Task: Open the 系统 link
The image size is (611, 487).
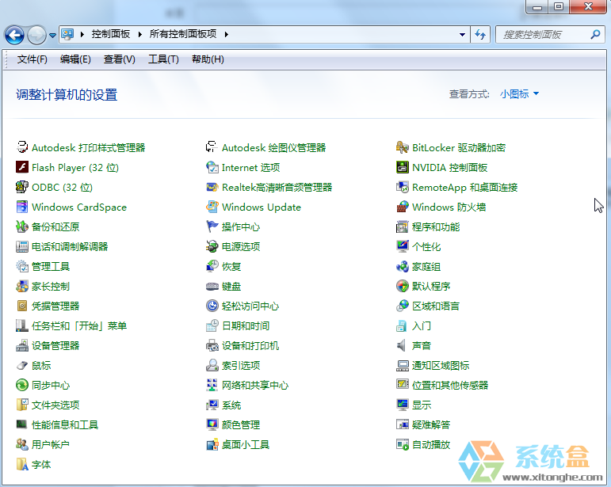Action: (x=231, y=405)
